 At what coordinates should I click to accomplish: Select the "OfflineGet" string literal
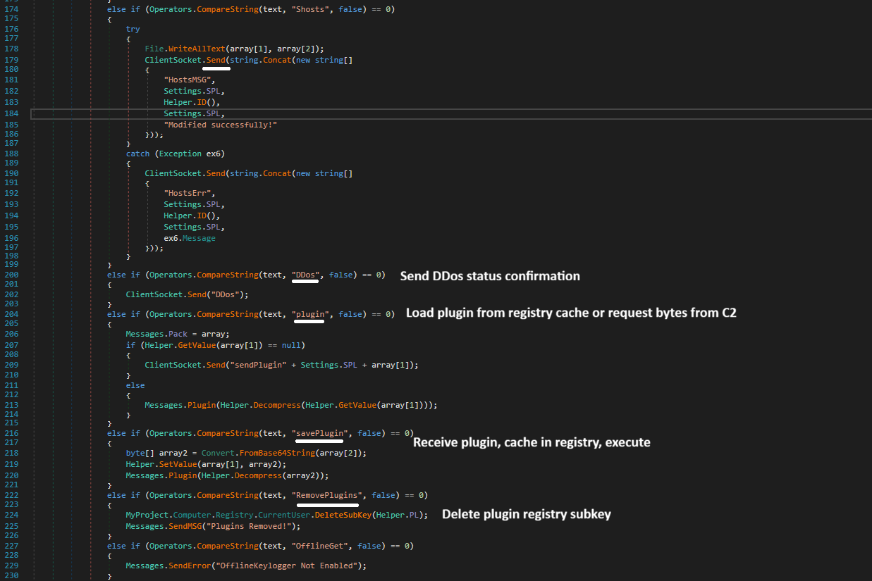tap(319, 546)
